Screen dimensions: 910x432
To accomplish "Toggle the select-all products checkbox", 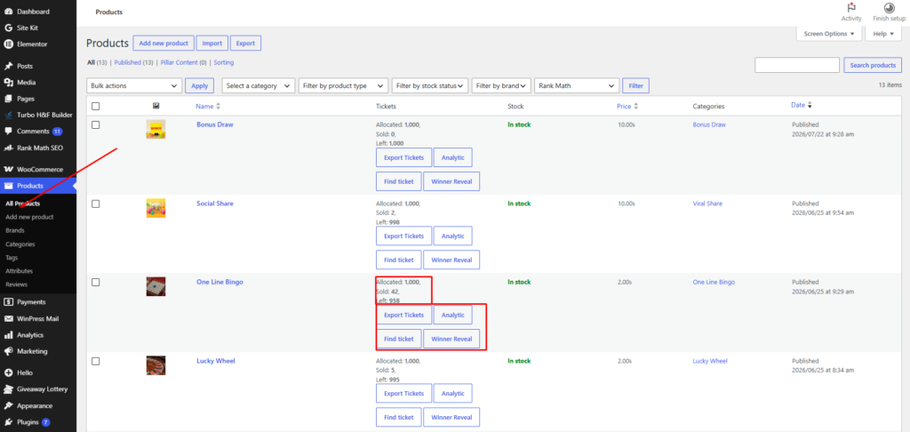I will click(x=96, y=106).
